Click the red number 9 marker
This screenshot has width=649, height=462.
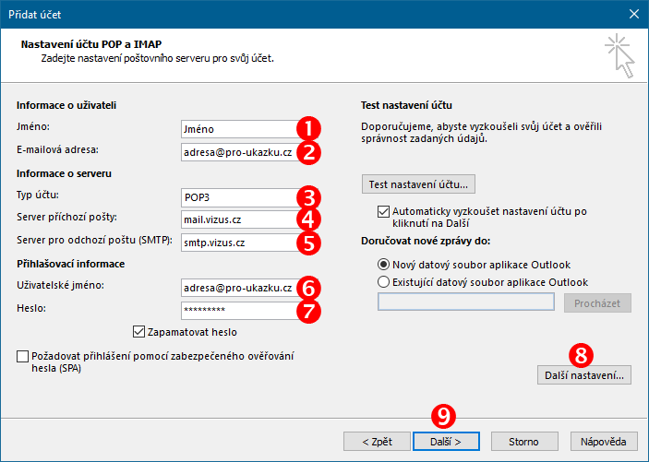tap(443, 416)
